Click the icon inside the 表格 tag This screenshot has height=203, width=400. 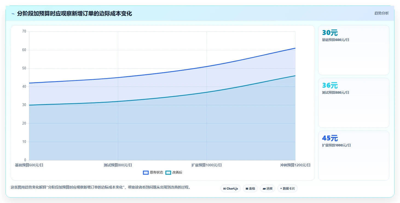pos(247,189)
